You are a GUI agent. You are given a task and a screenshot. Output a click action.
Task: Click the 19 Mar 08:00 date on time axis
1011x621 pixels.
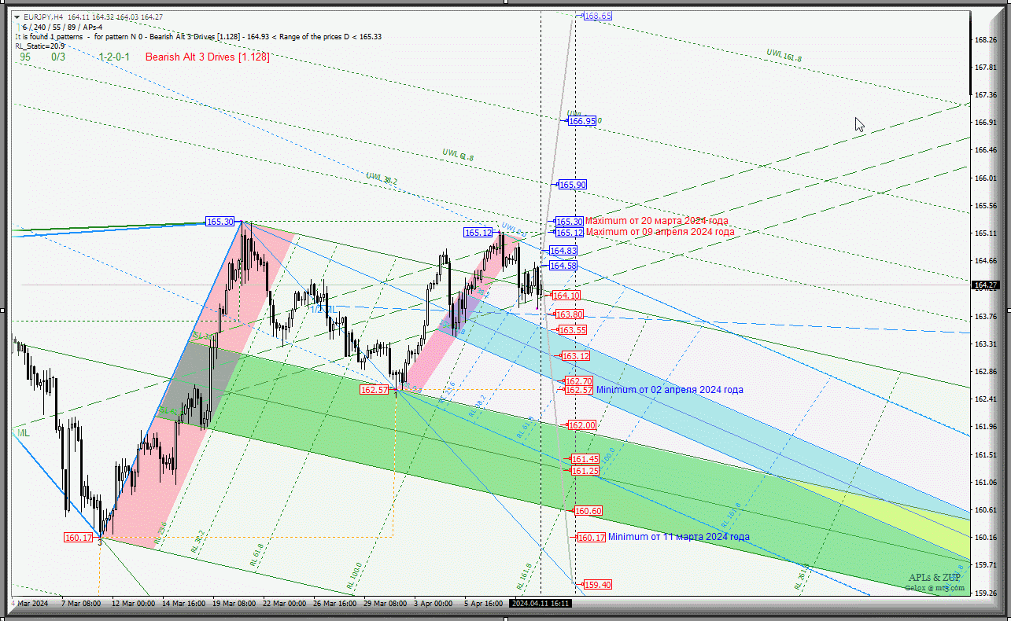click(233, 604)
